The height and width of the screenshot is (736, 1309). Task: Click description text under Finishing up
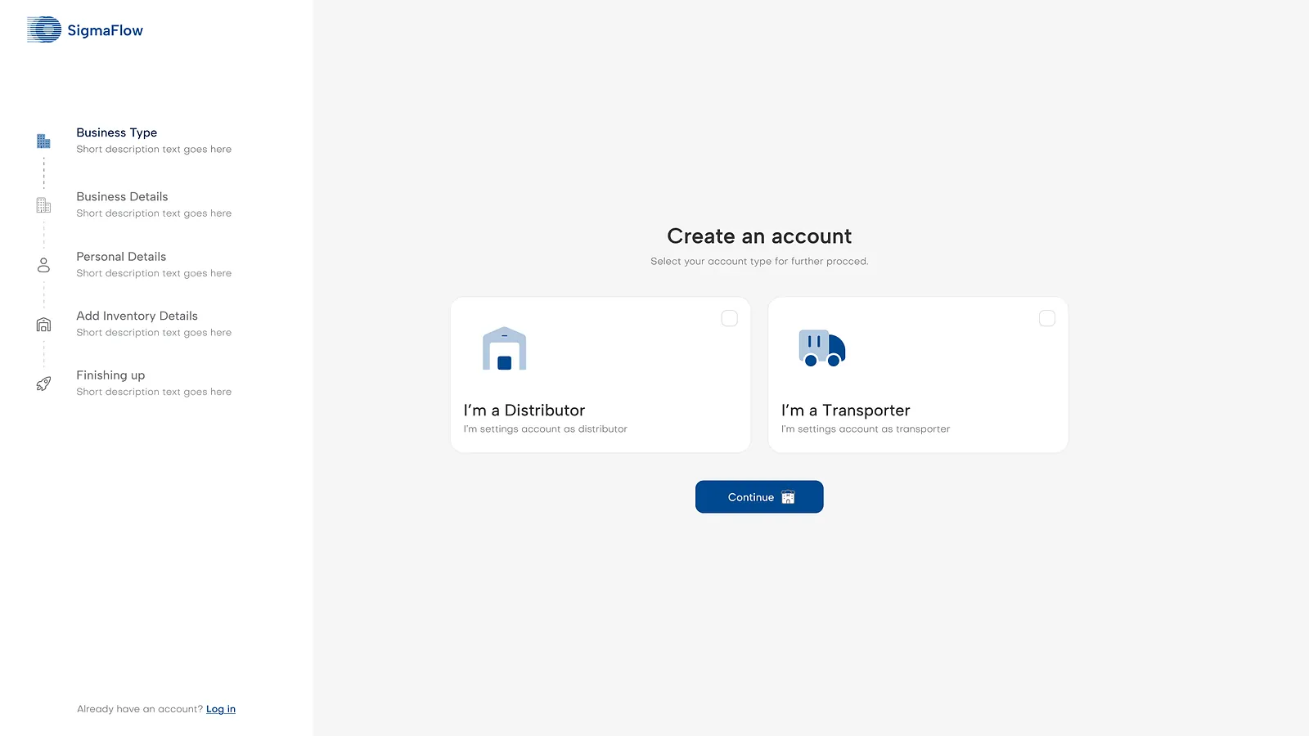point(154,392)
